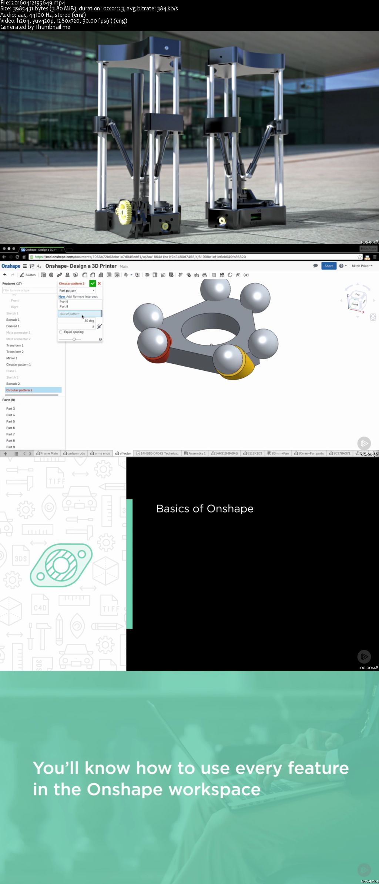
Task: Click the Share button
Action: click(x=329, y=266)
